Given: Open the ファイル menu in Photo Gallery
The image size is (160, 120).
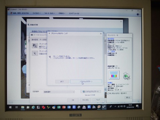Looking at the screenshot, I should [36, 13].
